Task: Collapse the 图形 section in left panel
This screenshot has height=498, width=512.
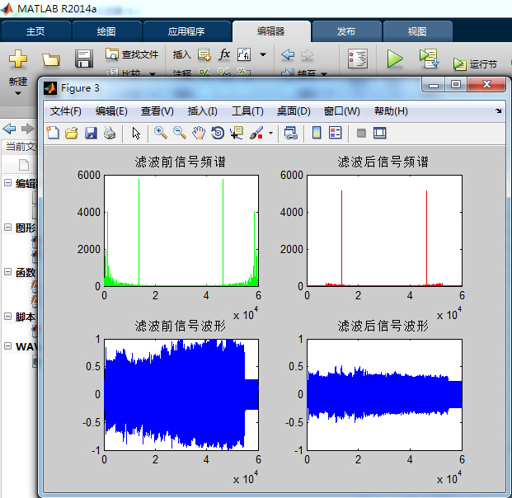Action: point(7,228)
